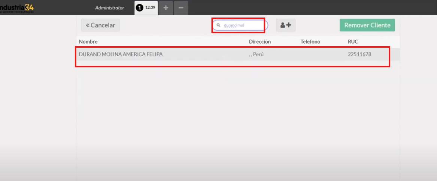Click the RUC column header
437x181 pixels.
pyautogui.click(x=353, y=42)
